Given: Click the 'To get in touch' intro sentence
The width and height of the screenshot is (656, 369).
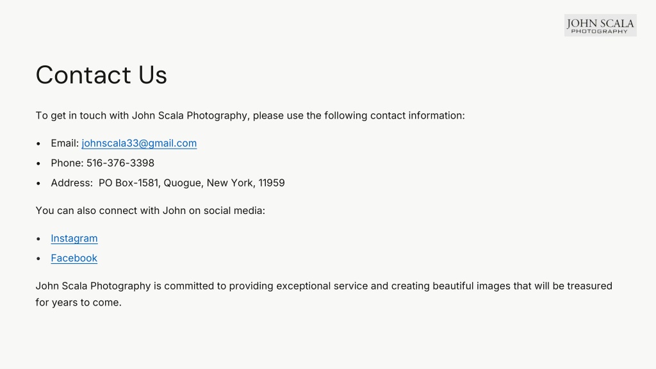Looking at the screenshot, I should (x=250, y=115).
